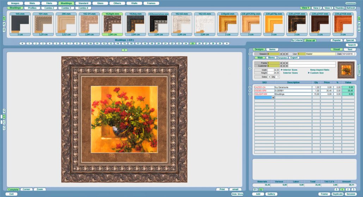Open the Frame dropdown arrow
The width and height of the screenshot is (363, 197).
(287, 63)
